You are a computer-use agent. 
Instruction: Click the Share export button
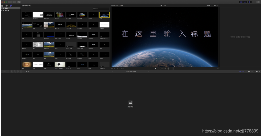click(x=258, y=2)
